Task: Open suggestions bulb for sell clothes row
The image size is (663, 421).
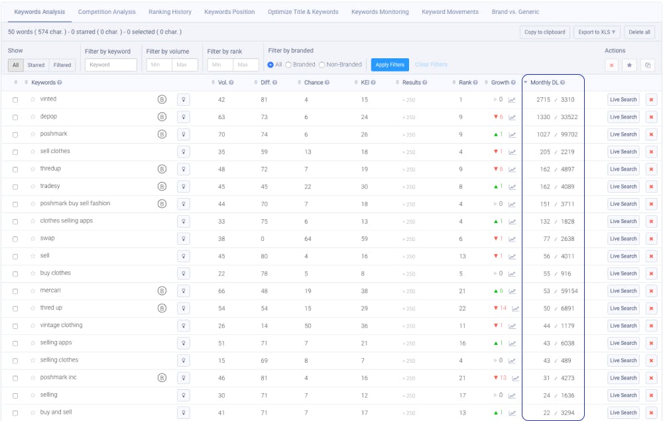Action: click(184, 152)
